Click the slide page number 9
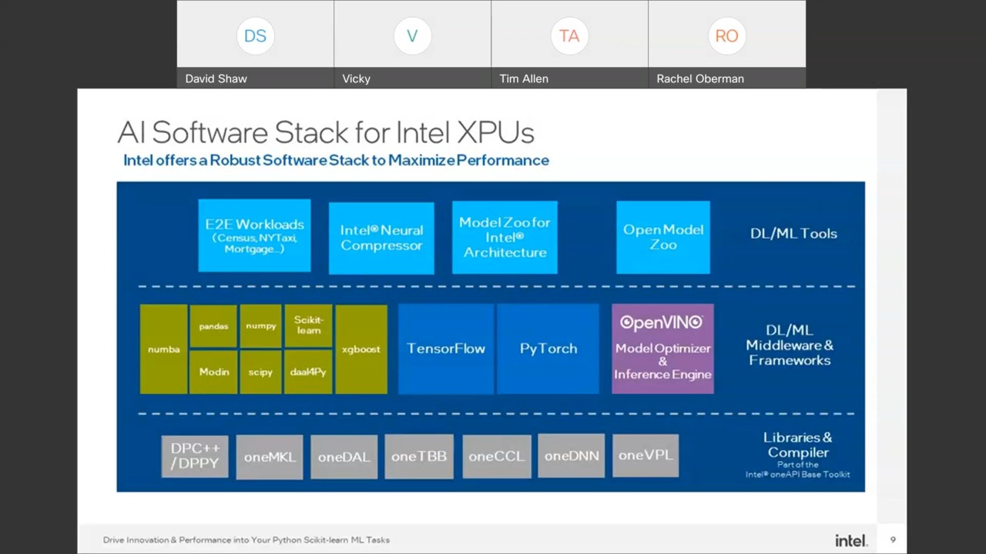This screenshot has height=554, width=986. (893, 540)
